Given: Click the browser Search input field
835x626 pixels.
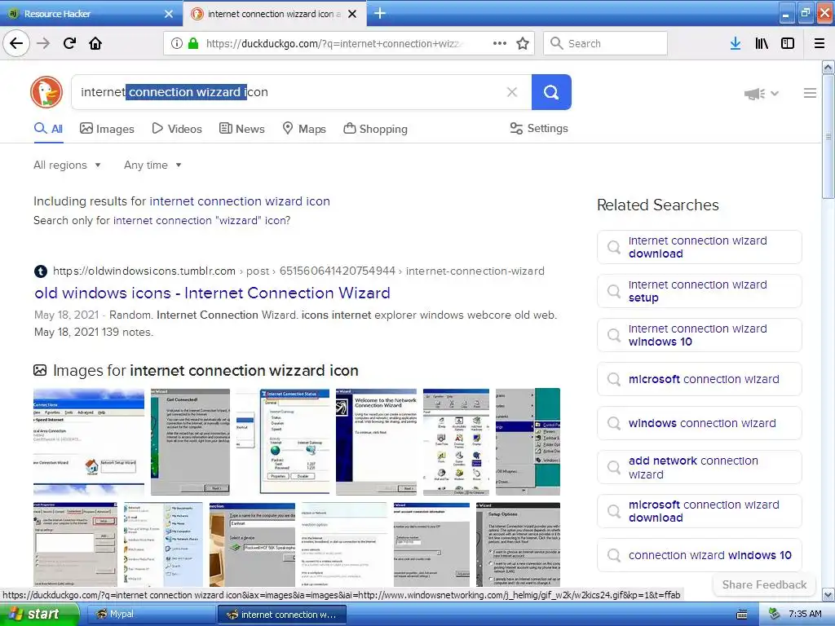Looking at the screenshot, I should click(605, 43).
